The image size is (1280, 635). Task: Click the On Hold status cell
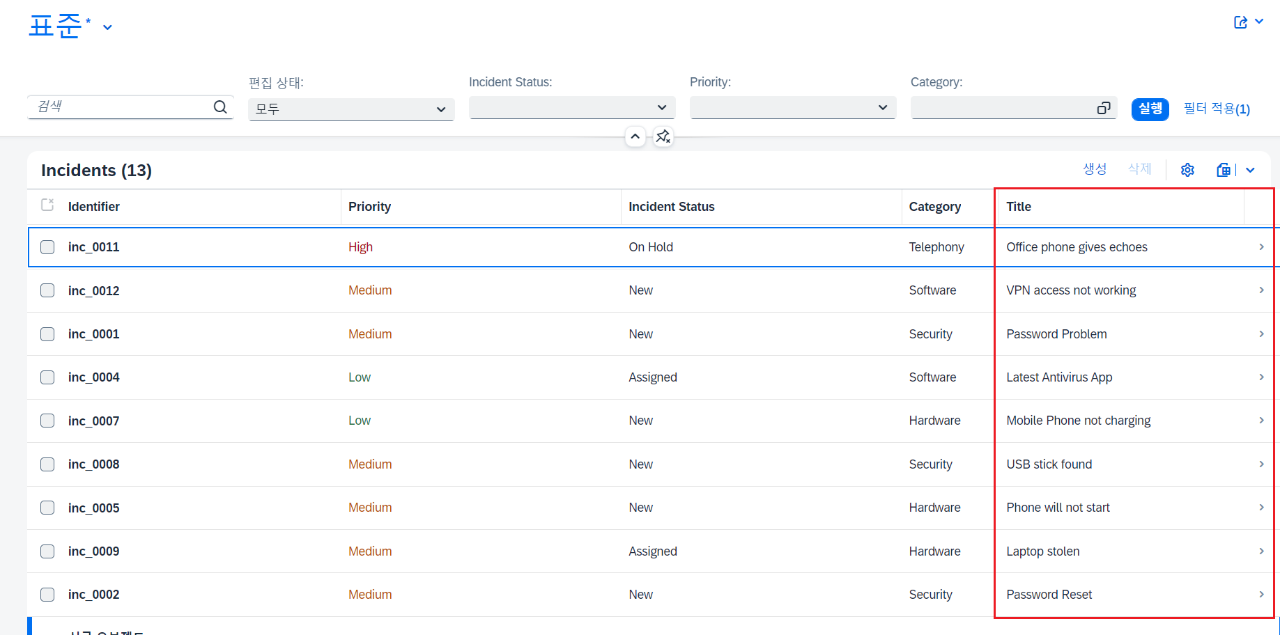coord(651,247)
